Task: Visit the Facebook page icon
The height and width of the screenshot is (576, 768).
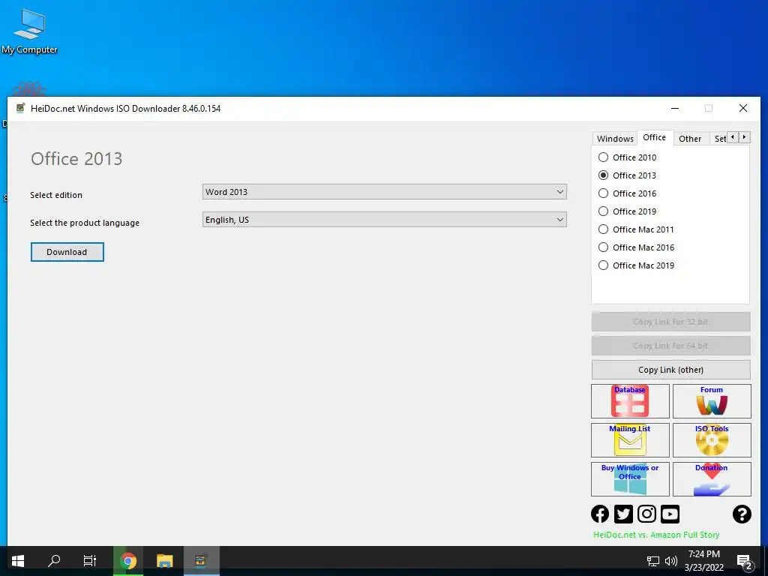Action: tap(600, 514)
